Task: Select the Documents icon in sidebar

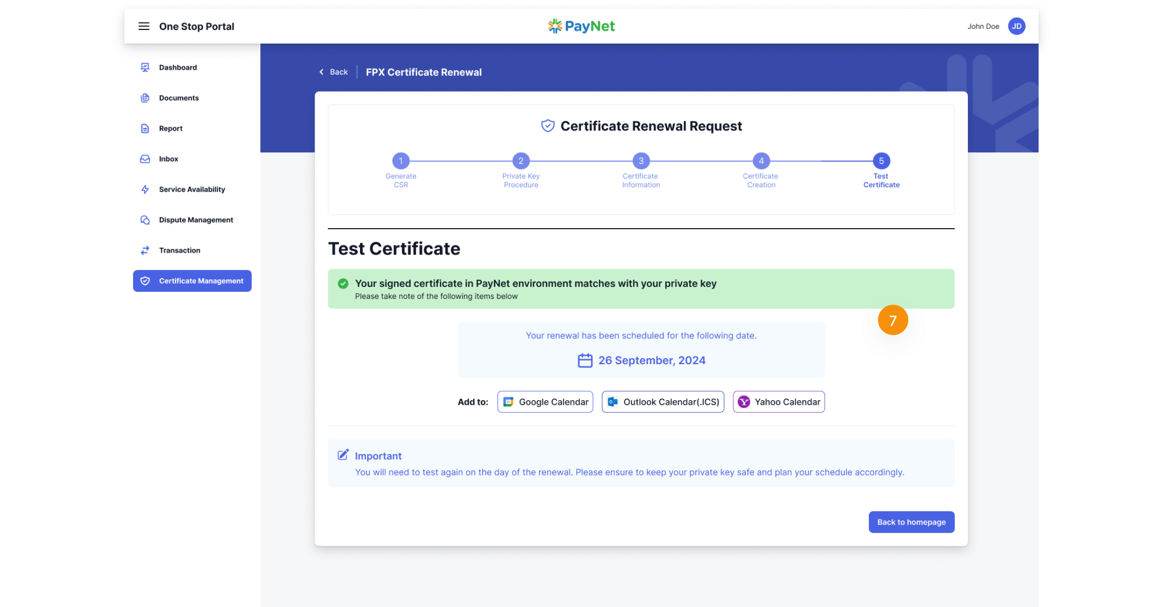Action: pyautogui.click(x=145, y=98)
